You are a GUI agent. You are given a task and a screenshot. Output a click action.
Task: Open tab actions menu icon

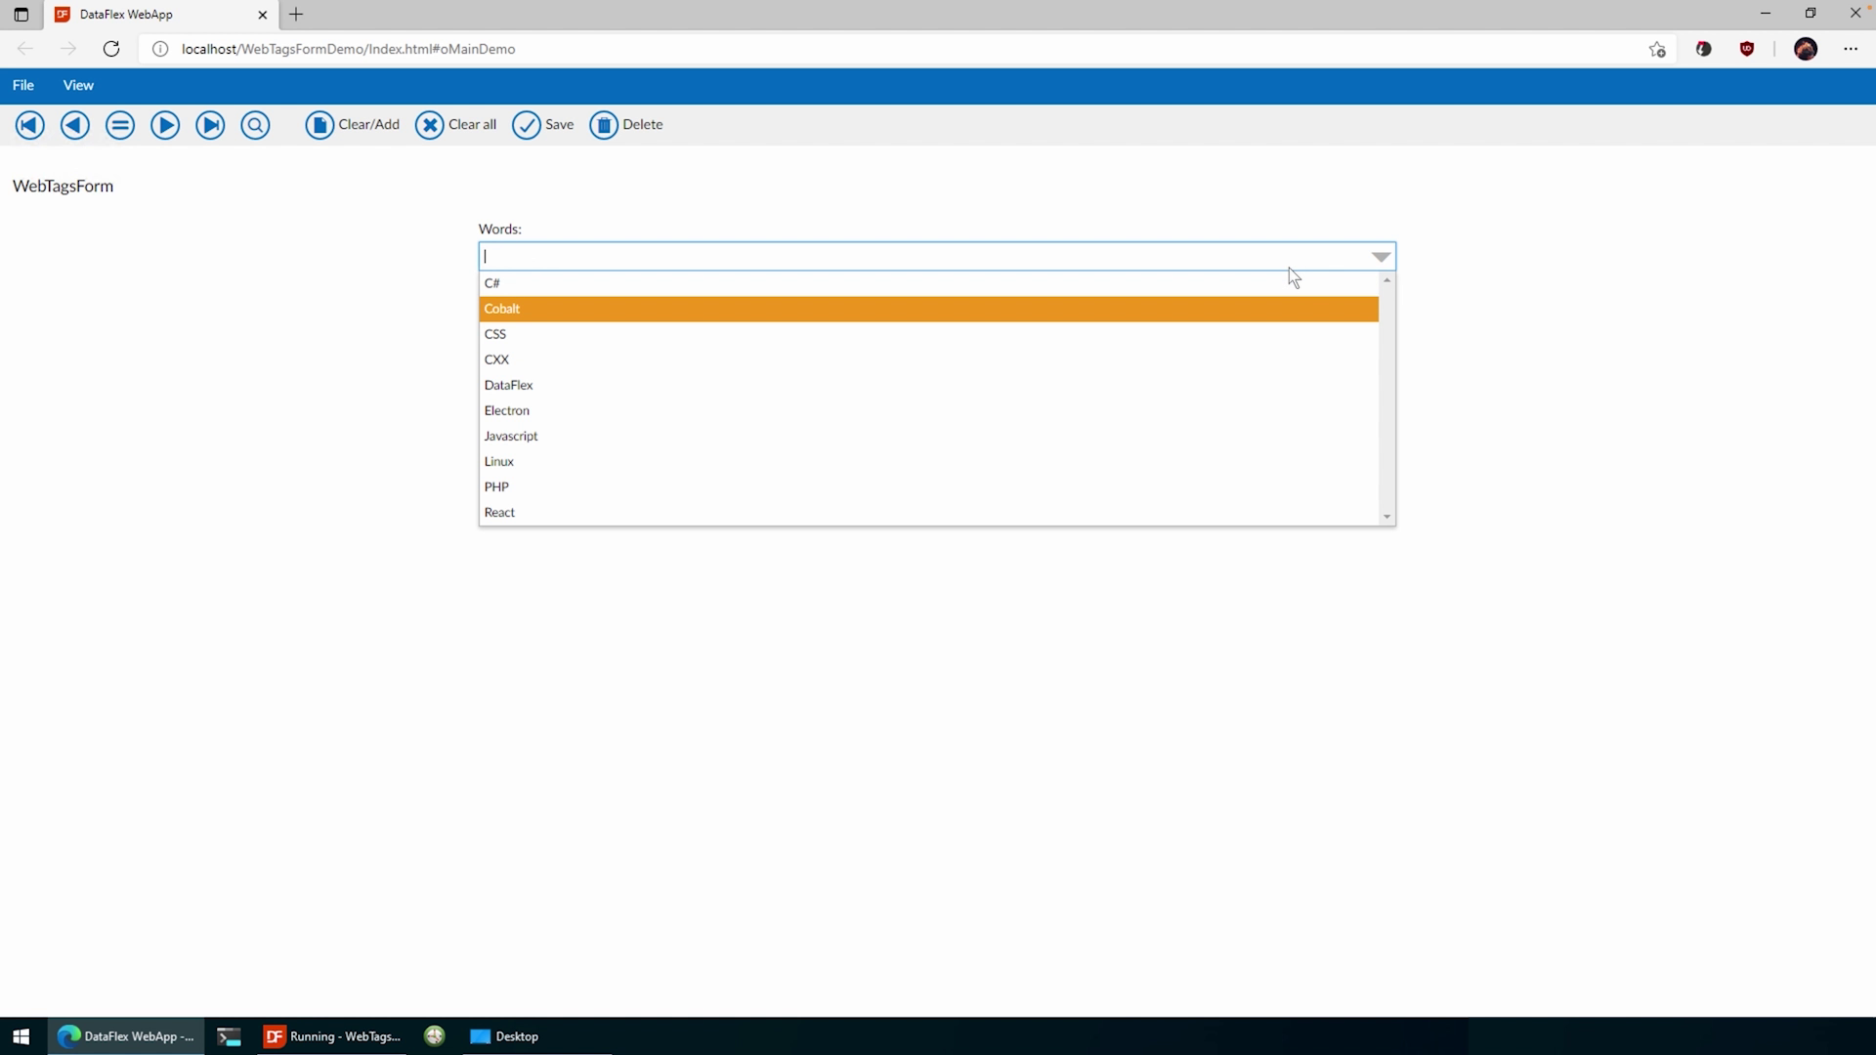(x=21, y=15)
